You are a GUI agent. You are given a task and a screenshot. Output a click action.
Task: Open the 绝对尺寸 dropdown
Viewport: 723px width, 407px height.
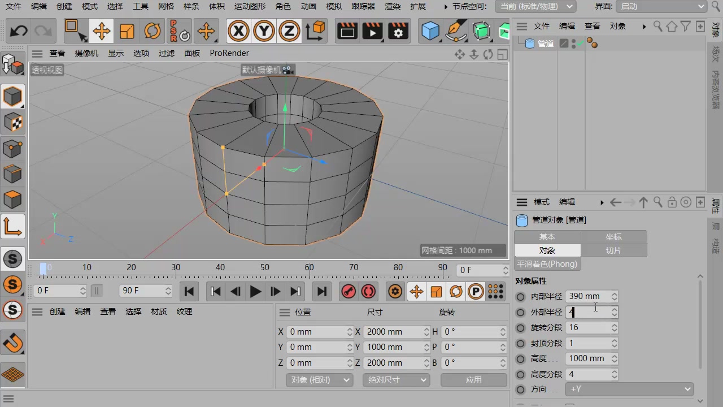(396, 380)
